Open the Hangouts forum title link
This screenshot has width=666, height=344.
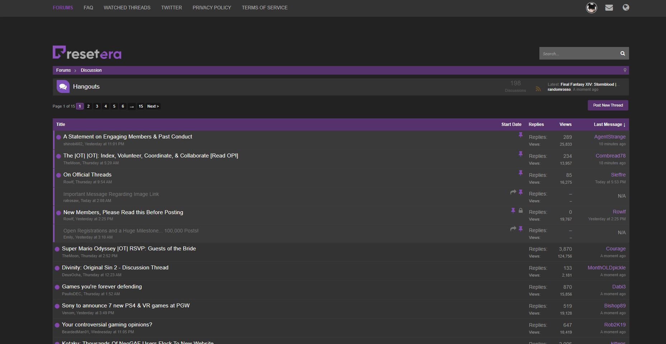pyautogui.click(x=86, y=86)
